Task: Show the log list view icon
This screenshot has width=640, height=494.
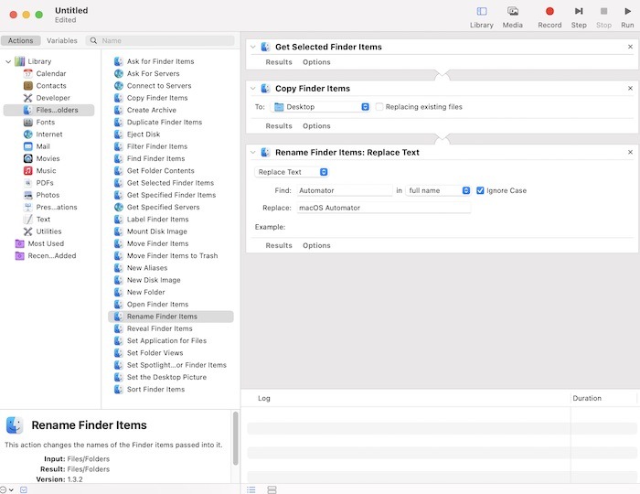Action: tap(251, 489)
